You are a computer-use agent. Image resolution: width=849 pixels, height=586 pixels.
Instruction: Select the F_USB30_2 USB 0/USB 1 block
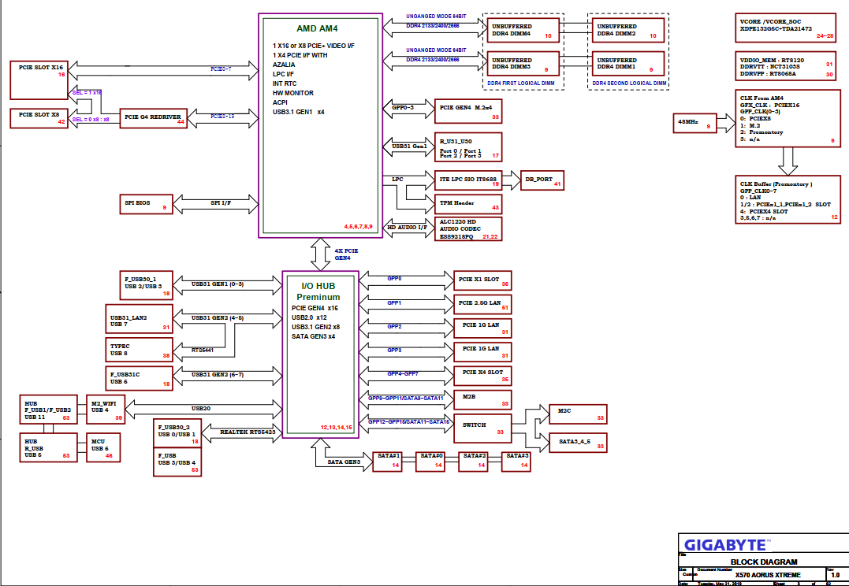pos(177,433)
